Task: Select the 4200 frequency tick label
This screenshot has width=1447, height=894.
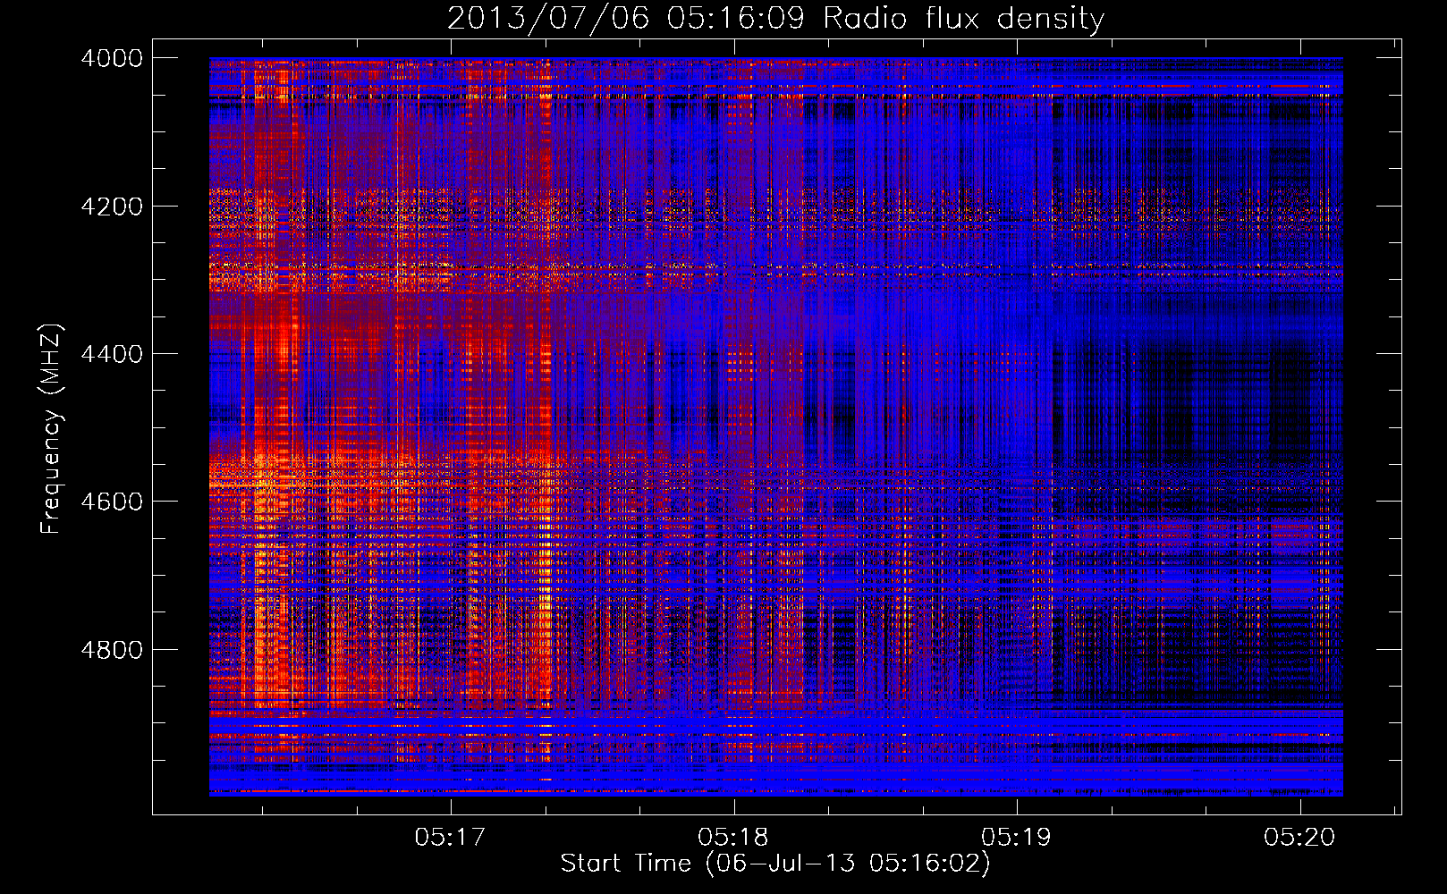Action: coord(112,207)
